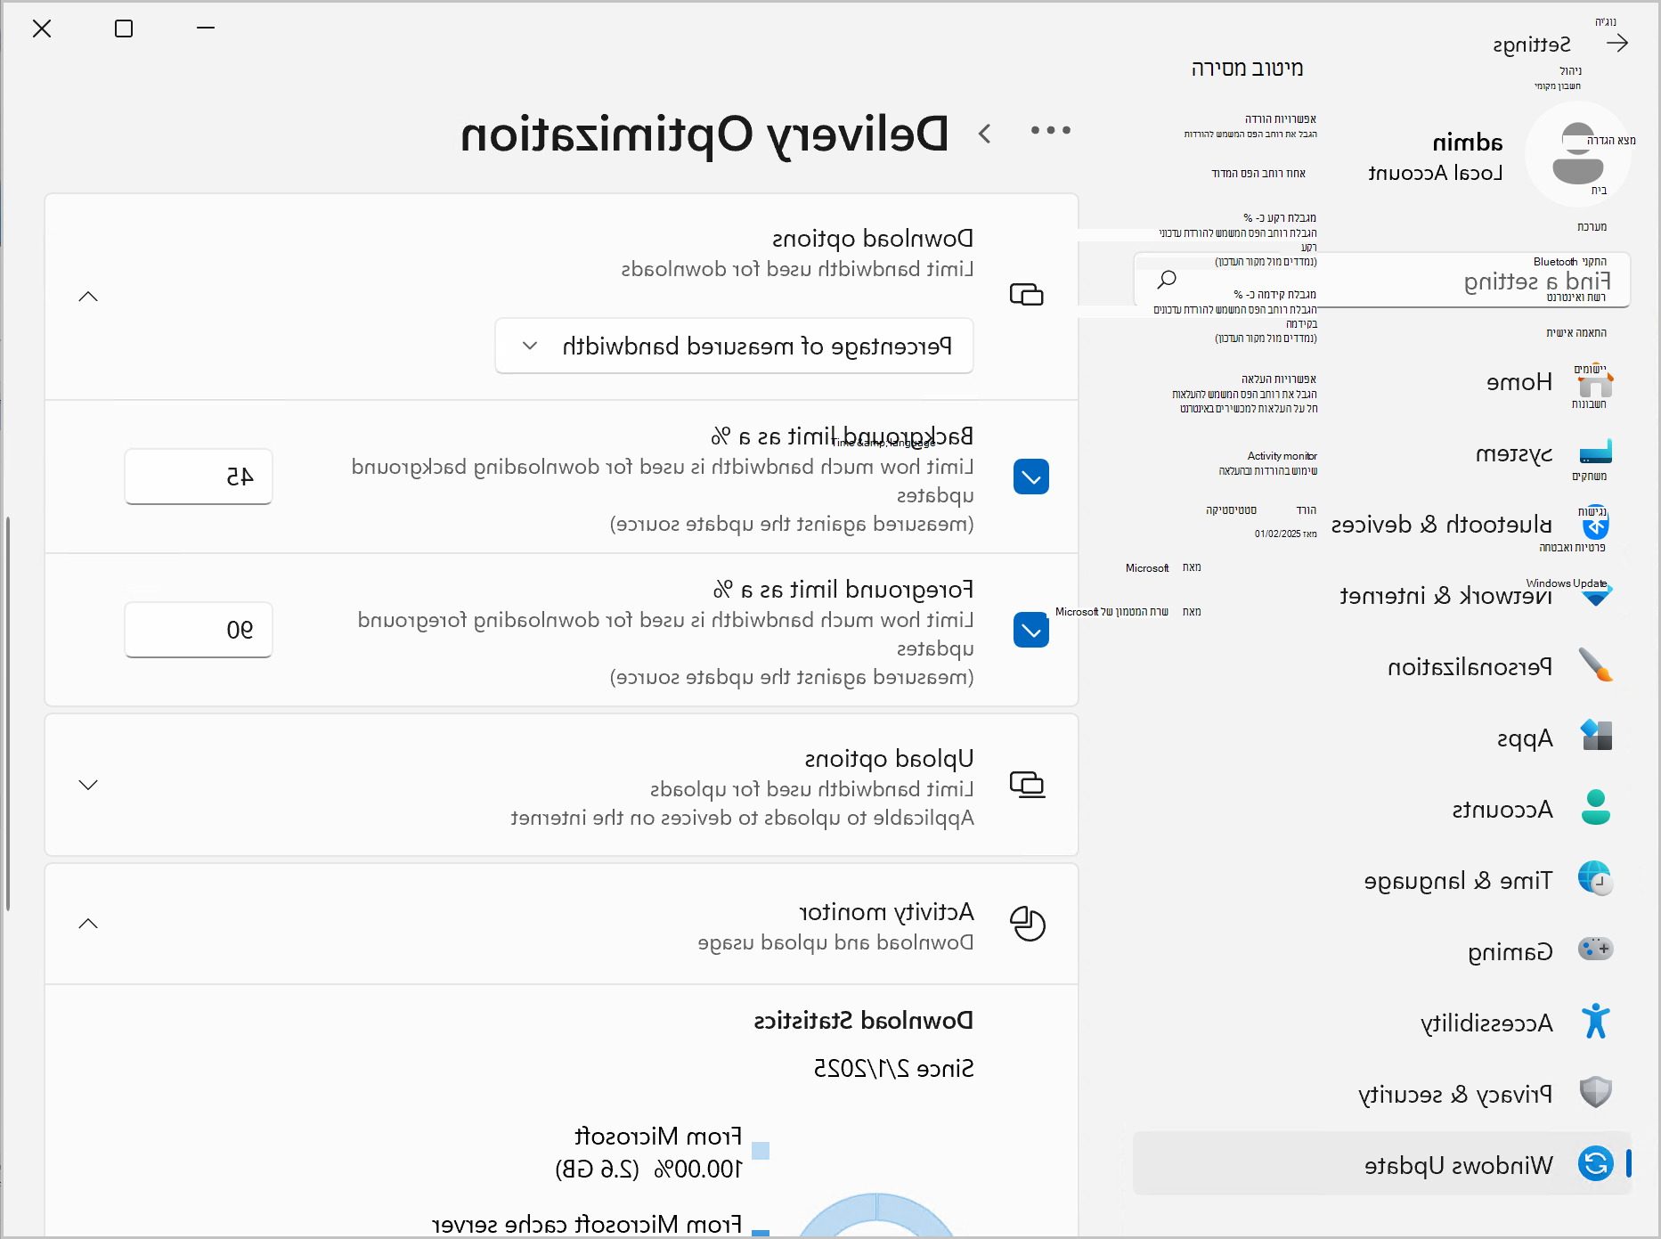Collapse the Activity monitor section
This screenshot has height=1239, width=1661.
(88, 924)
